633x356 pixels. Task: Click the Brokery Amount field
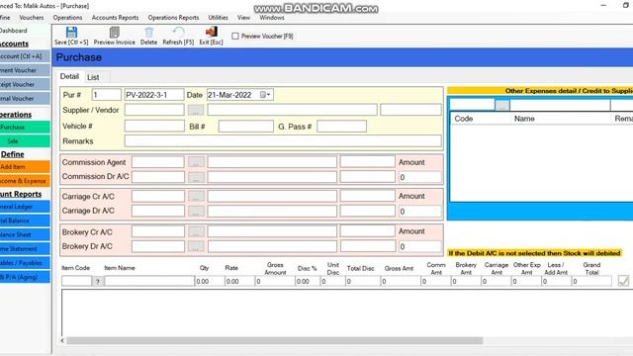[x=419, y=246]
